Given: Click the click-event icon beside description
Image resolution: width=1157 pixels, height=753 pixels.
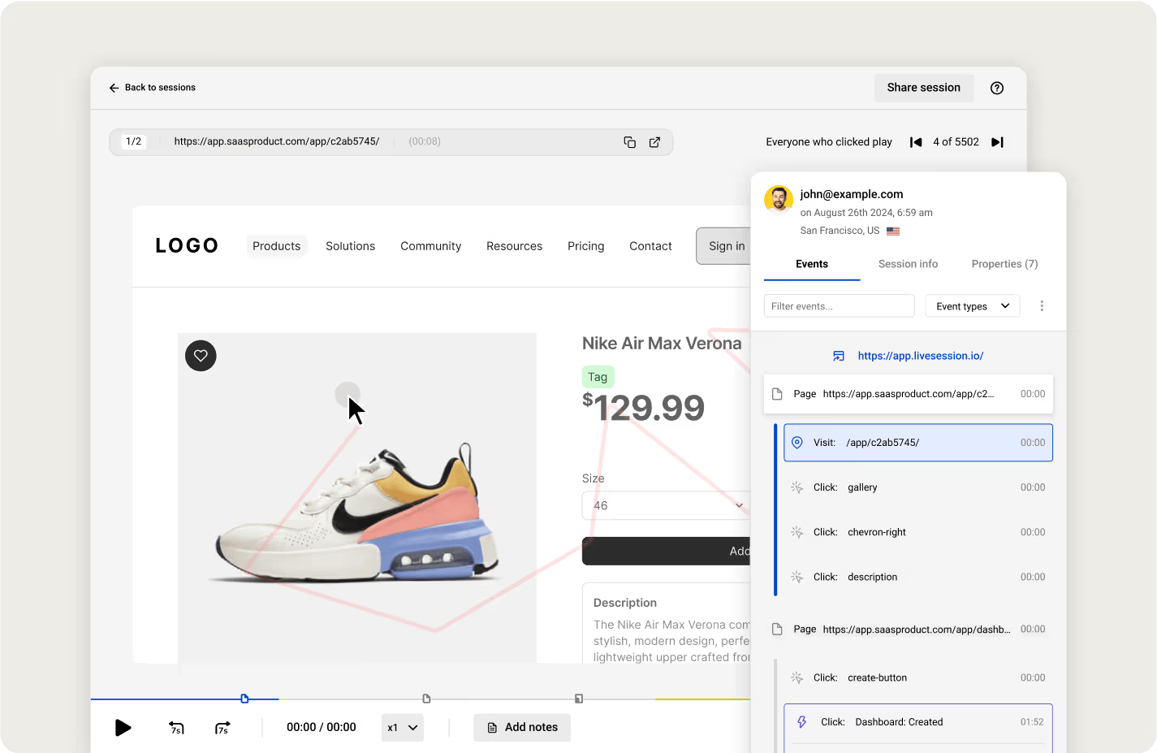Looking at the screenshot, I should click(x=797, y=577).
